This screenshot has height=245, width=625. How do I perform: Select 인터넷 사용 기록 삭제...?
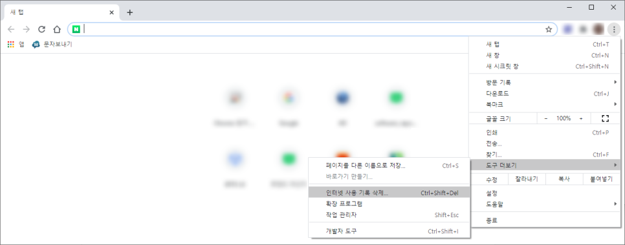[389, 193]
